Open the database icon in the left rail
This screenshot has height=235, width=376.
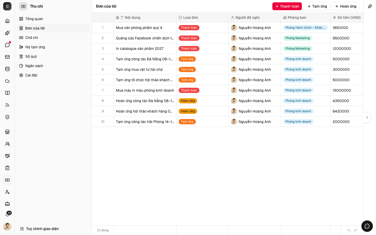(7, 69)
